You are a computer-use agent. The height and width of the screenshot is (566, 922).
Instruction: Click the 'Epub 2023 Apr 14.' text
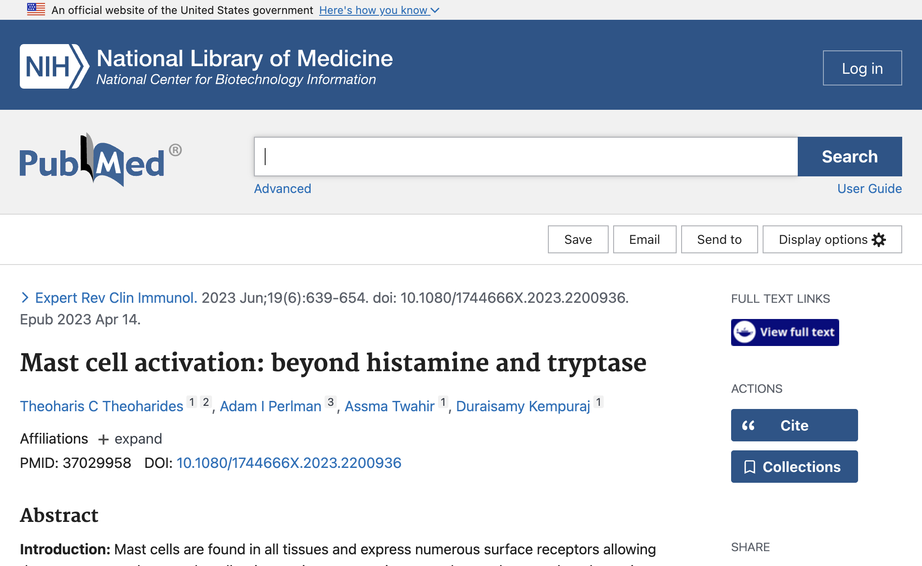tap(80, 319)
